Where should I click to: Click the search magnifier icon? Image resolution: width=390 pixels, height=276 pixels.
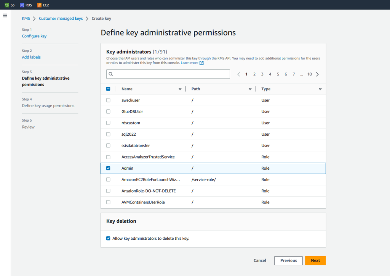[x=111, y=74]
